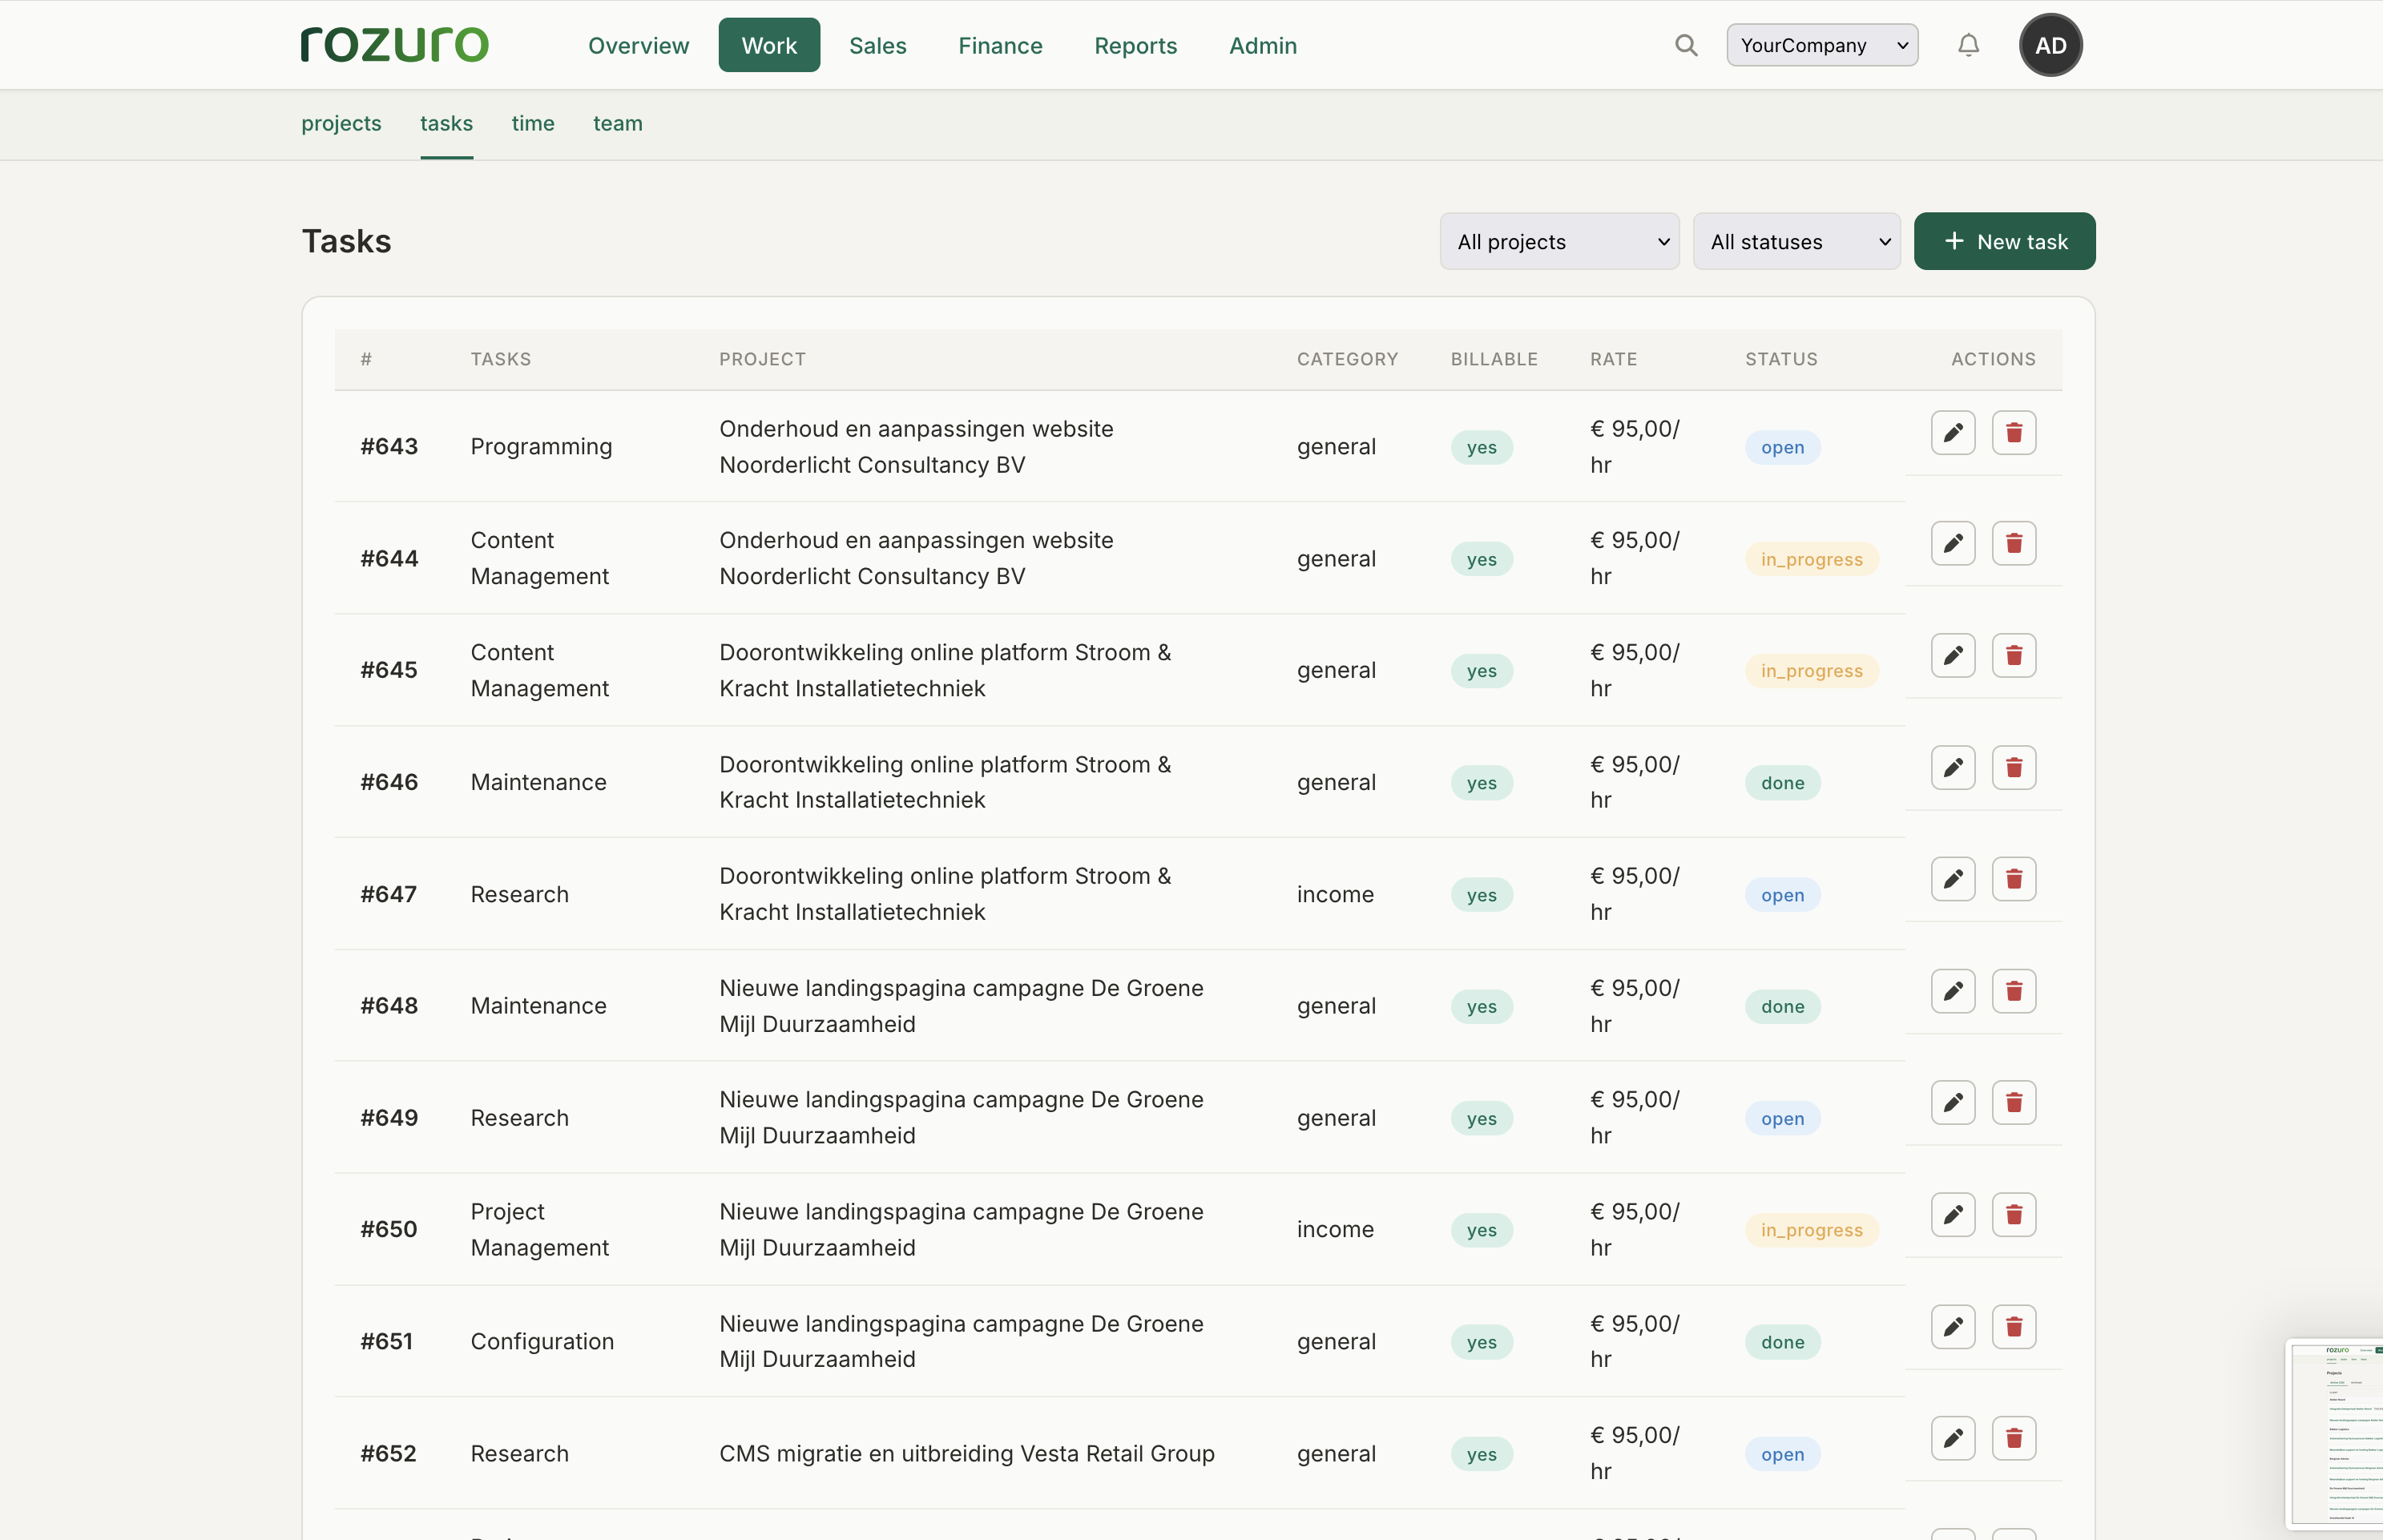This screenshot has height=1540, width=2383.
Task: Click the RATE column header
Action: (1613, 359)
